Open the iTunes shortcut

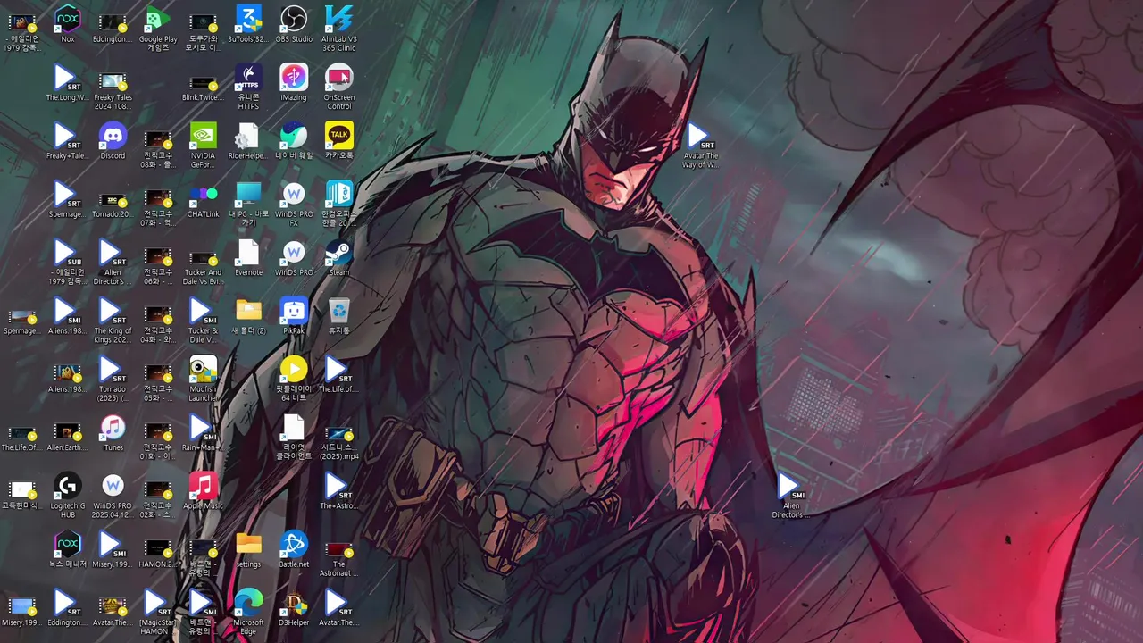click(x=113, y=433)
